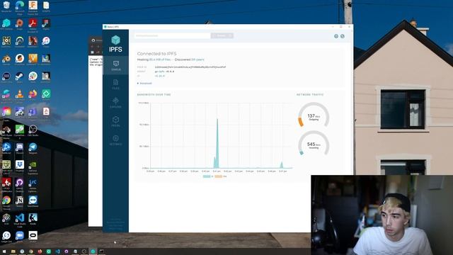Select the Adobe Lightroom Classic Lrc icon
This screenshot has width=453, height=255.
33,184
